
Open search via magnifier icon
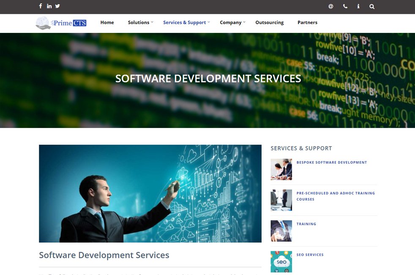pyautogui.click(x=372, y=6)
